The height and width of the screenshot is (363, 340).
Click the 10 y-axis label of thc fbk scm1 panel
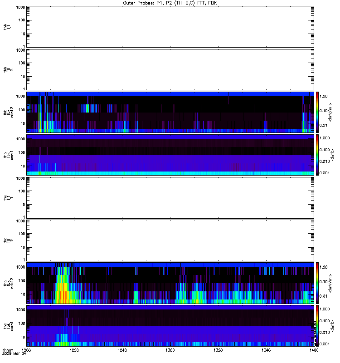23,337
